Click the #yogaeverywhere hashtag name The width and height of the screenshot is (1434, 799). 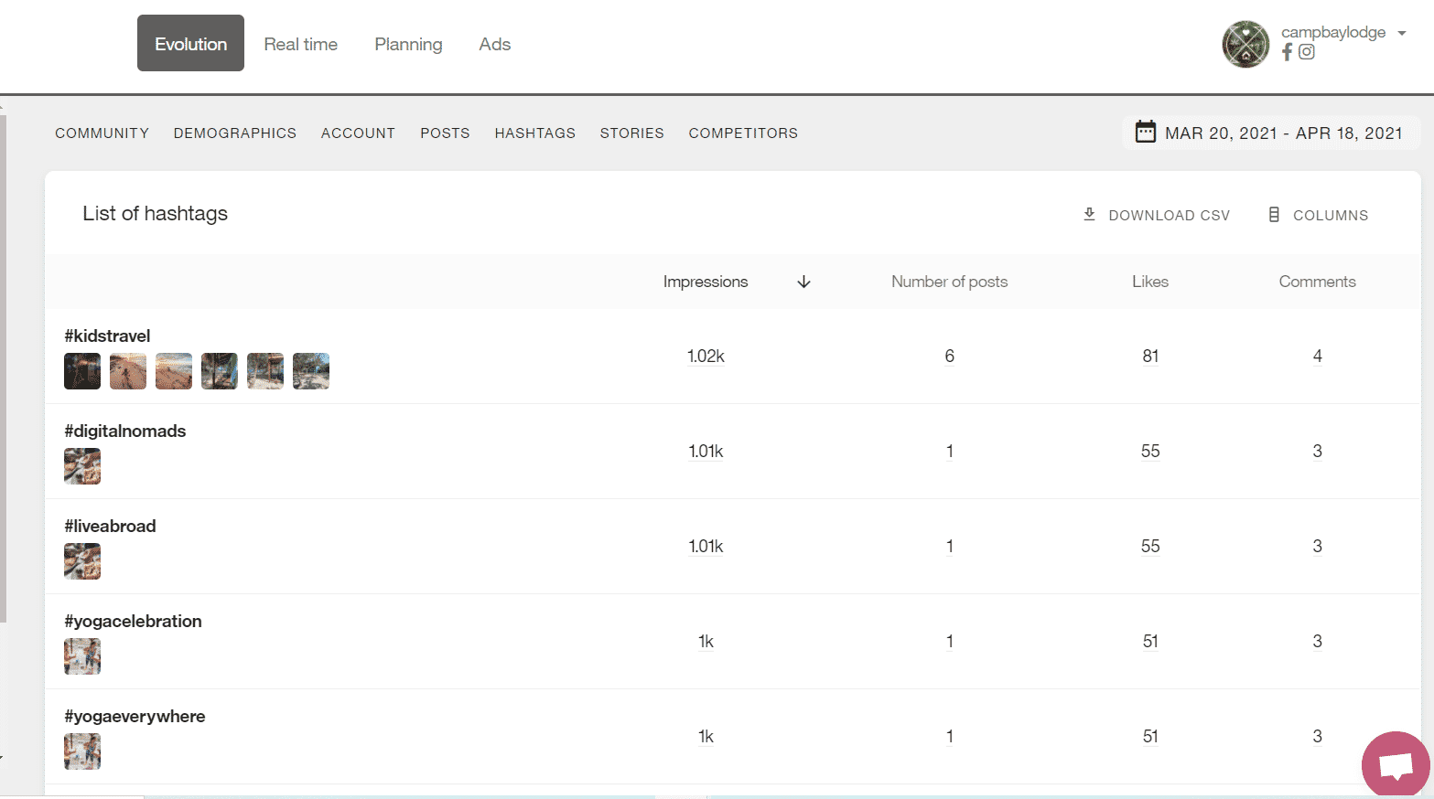click(135, 716)
